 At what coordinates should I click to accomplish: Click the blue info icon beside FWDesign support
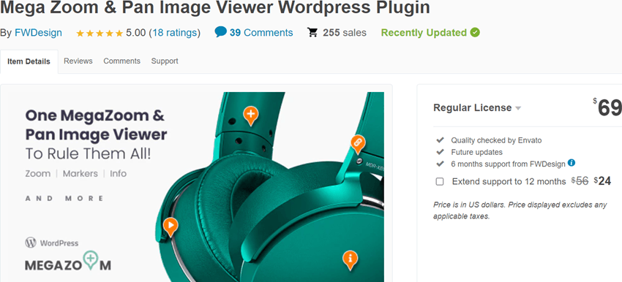coord(572,163)
